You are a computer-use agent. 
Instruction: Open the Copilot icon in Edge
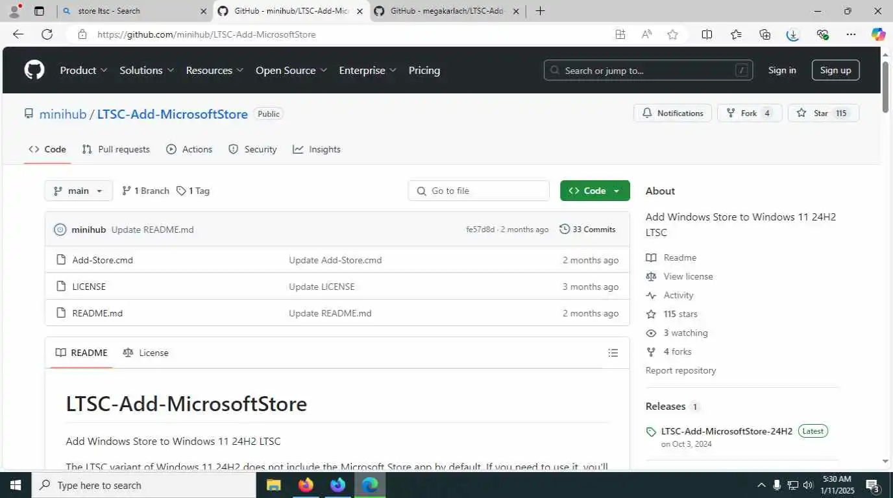point(878,34)
